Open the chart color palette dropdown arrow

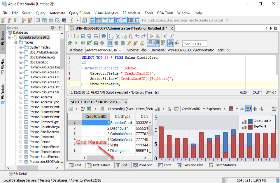point(237,109)
